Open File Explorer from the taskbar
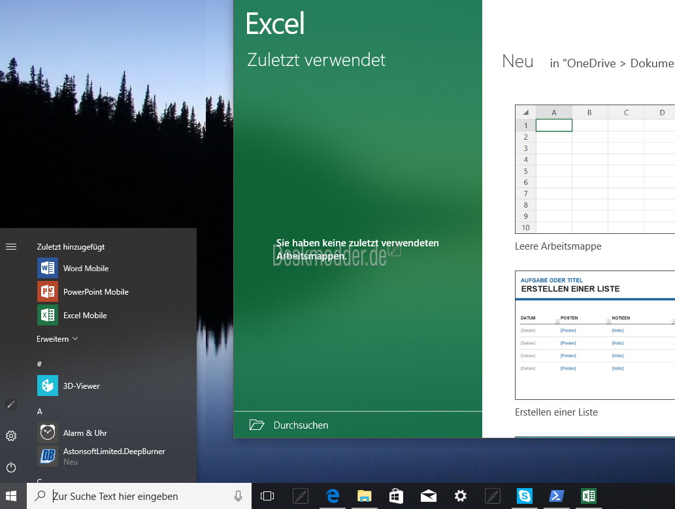Viewport: 675px width, 509px height. [364, 496]
